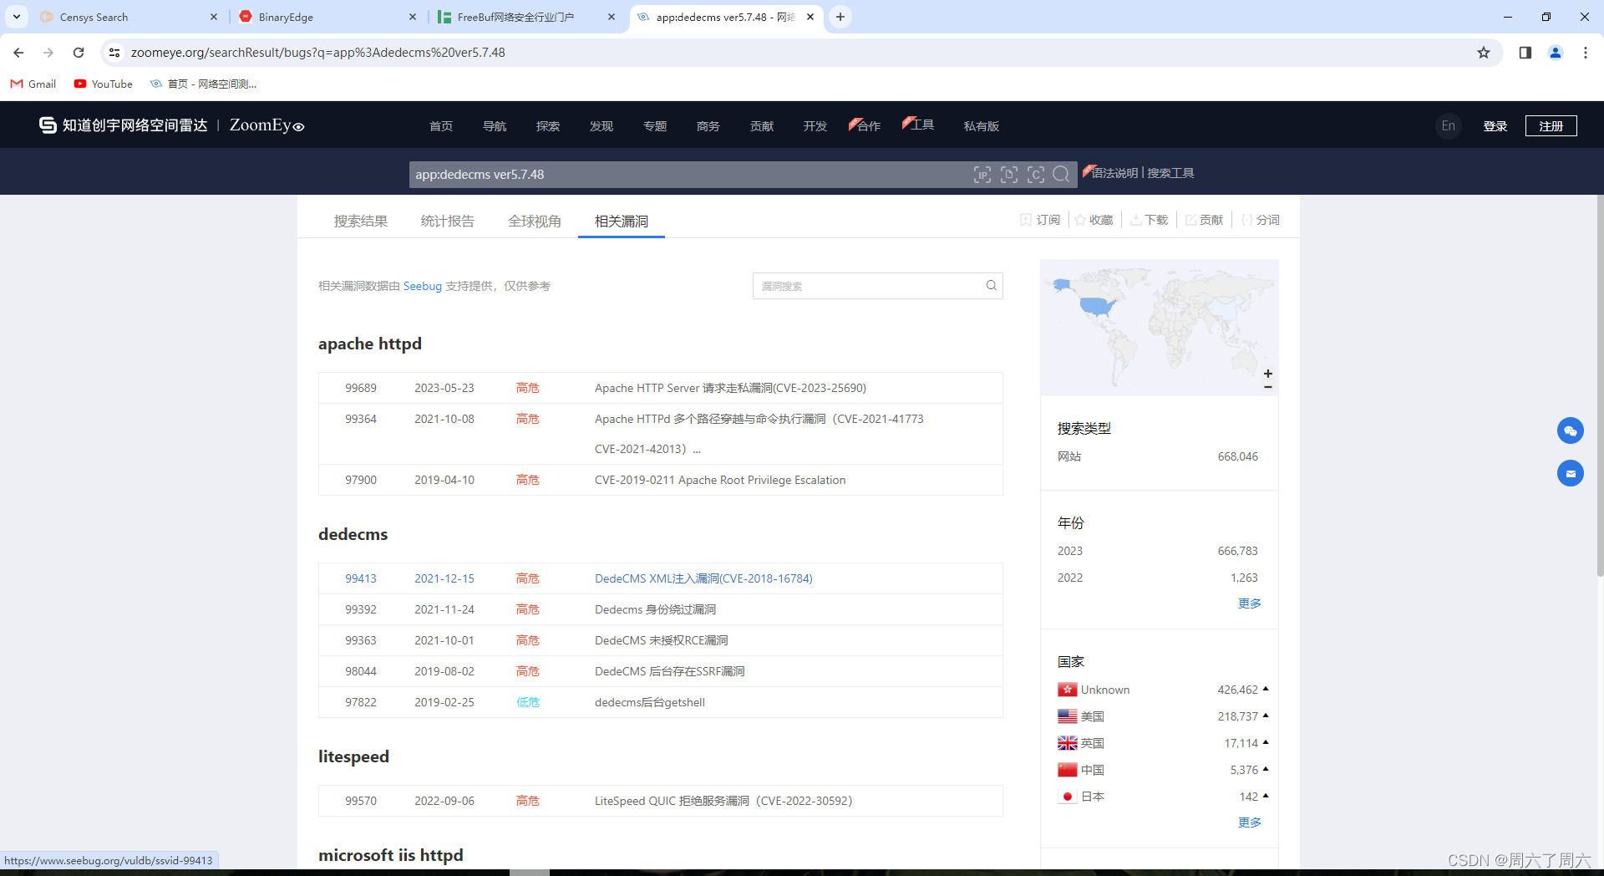Select the 相关漏洞 tab
The width and height of the screenshot is (1604, 876).
click(x=622, y=222)
